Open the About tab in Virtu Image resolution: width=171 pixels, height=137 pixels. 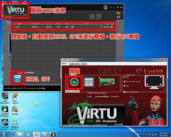(x=84, y=64)
